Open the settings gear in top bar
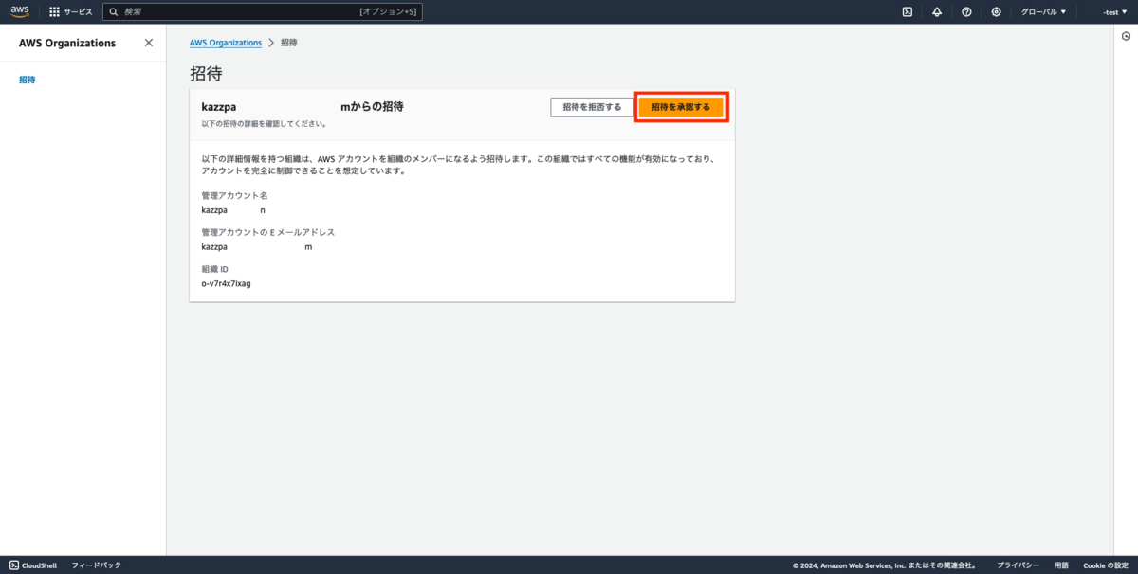This screenshot has height=574, width=1138. click(996, 12)
